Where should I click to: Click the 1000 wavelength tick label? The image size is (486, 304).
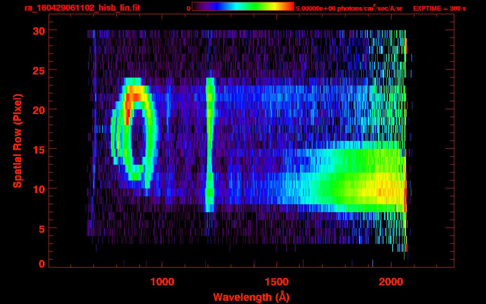[x=162, y=282]
